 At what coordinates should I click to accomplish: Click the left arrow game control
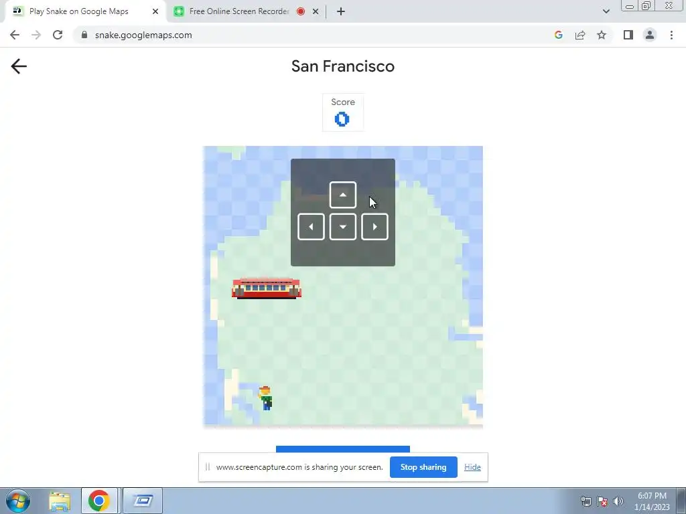click(311, 226)
